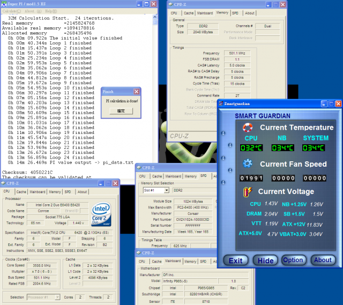Click the Frequency 501.1 MHz memory field

[x=237, y=53]
